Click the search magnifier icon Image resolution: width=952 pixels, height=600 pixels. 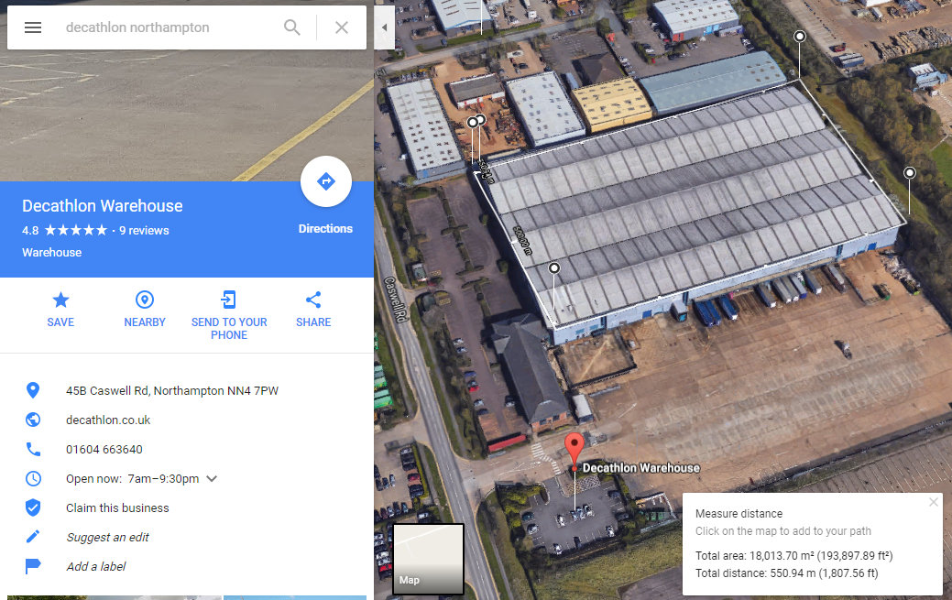point(292,27)
